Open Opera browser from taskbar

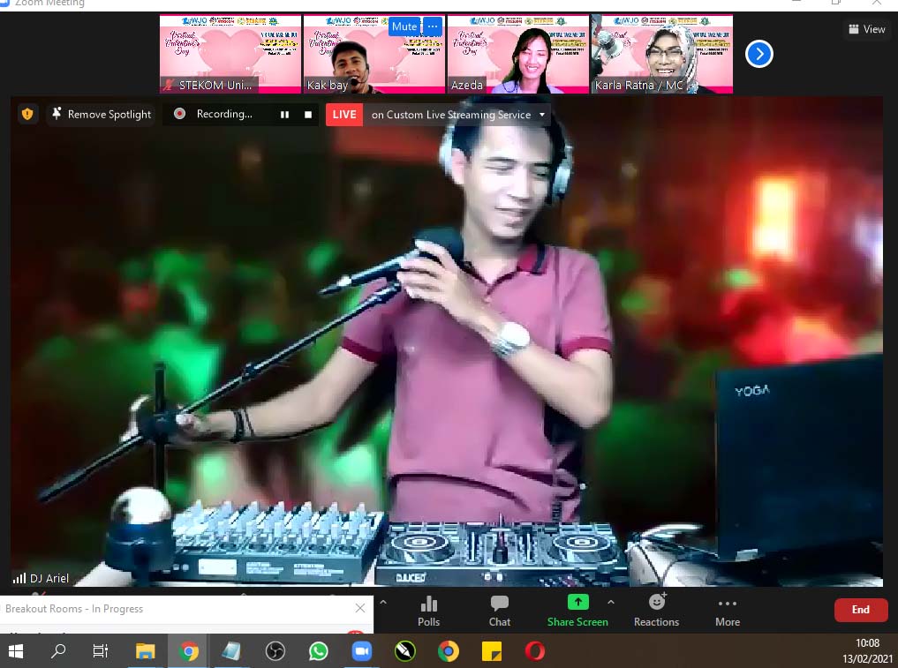pos(535,651)
